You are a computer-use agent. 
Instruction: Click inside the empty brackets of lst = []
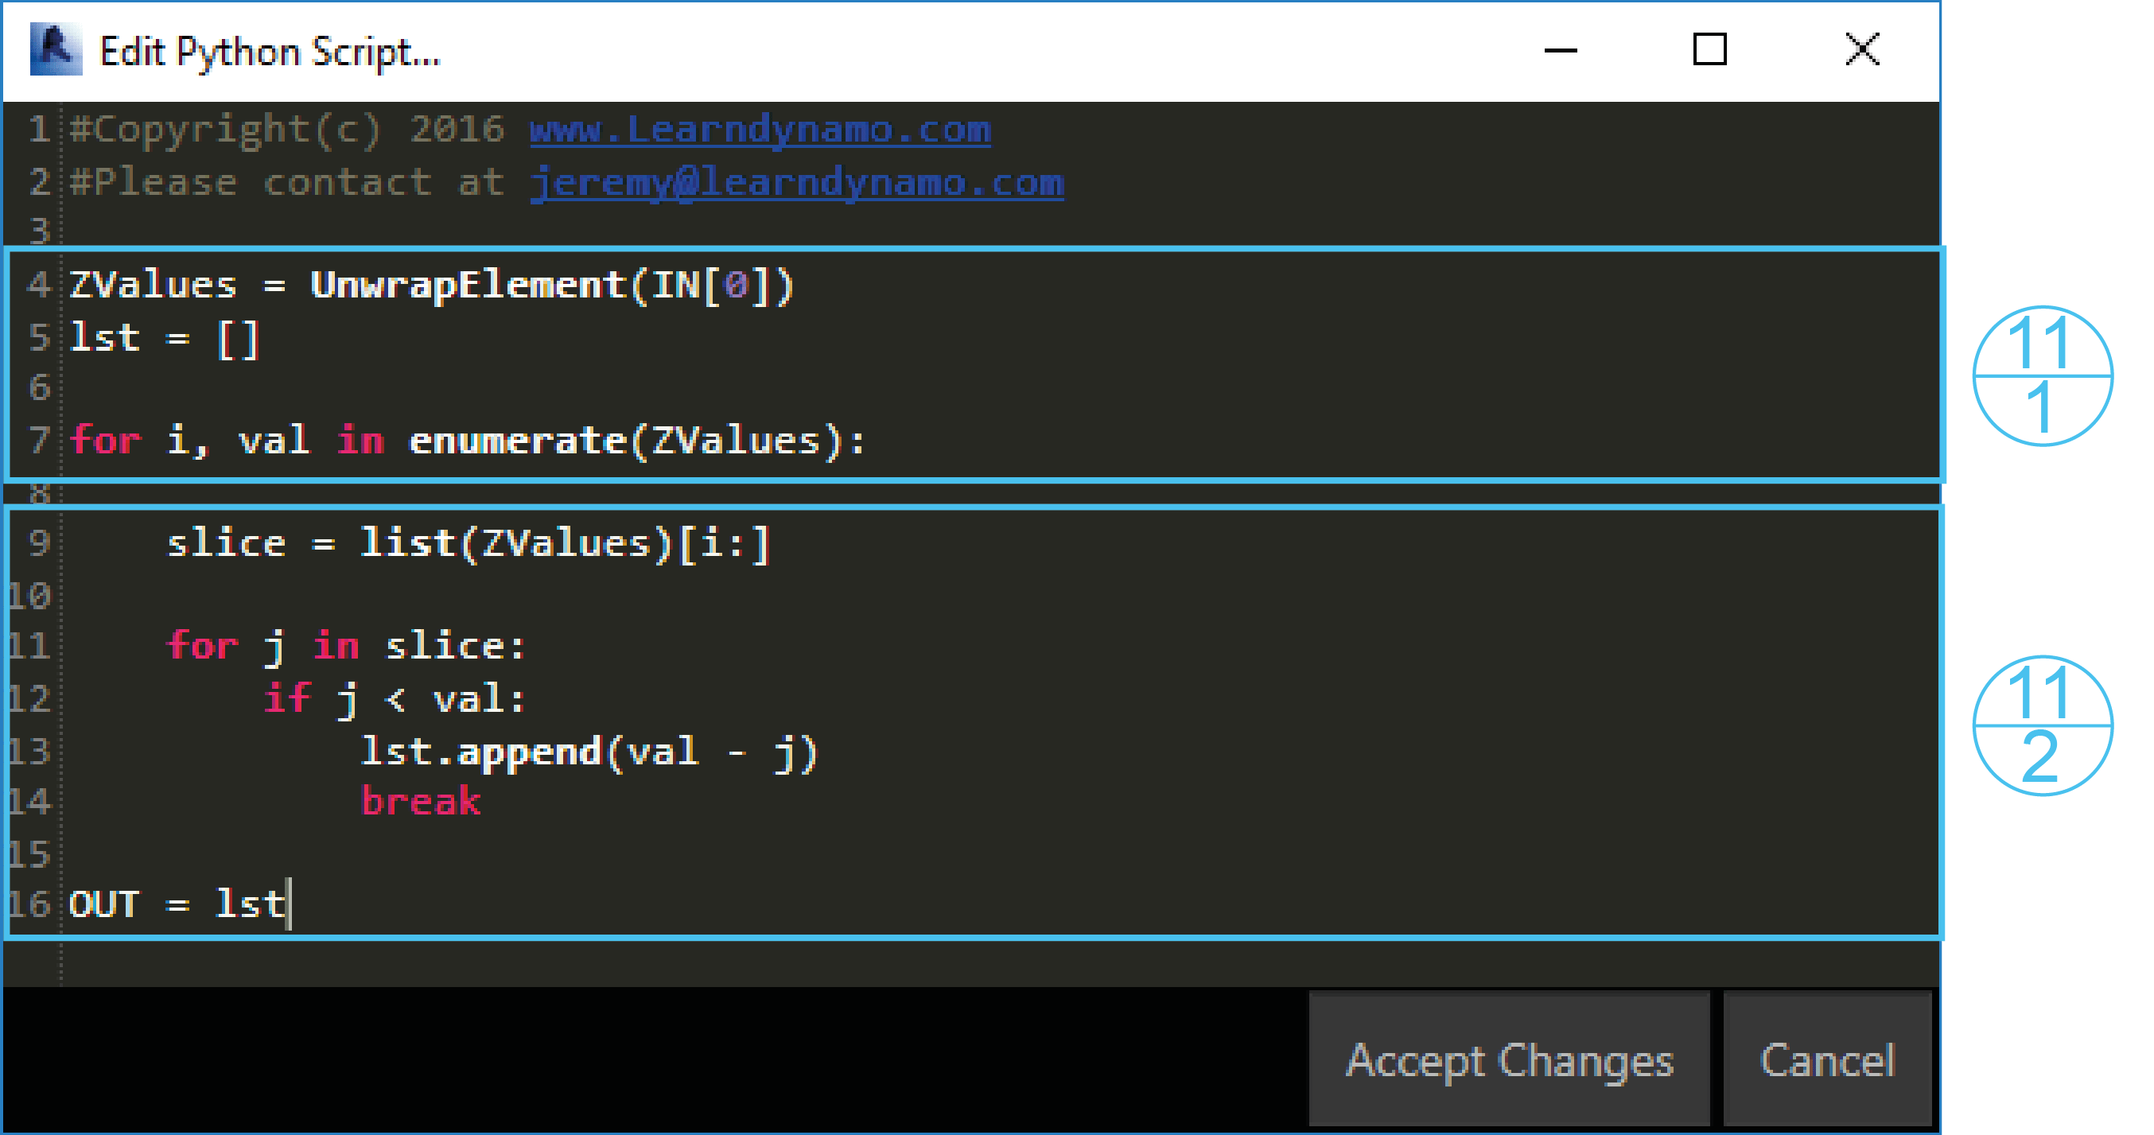tap(239, 340)
